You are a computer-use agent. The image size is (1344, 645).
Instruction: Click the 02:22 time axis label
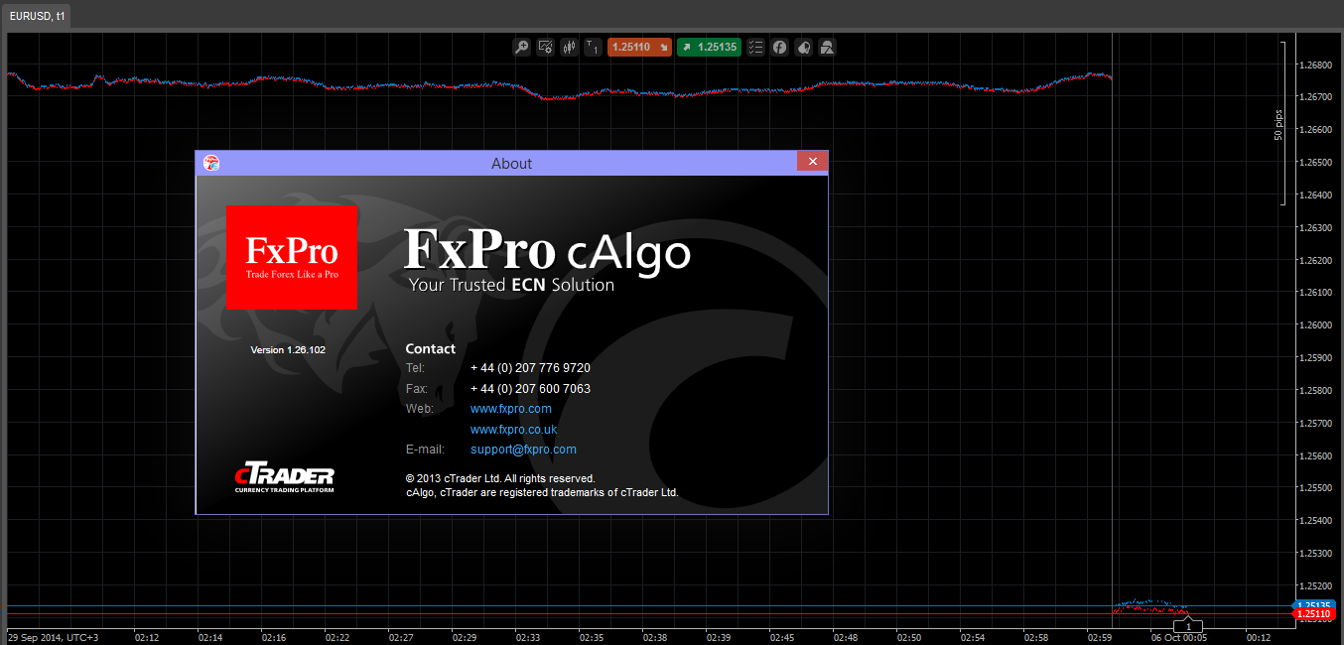click(337, 638)
